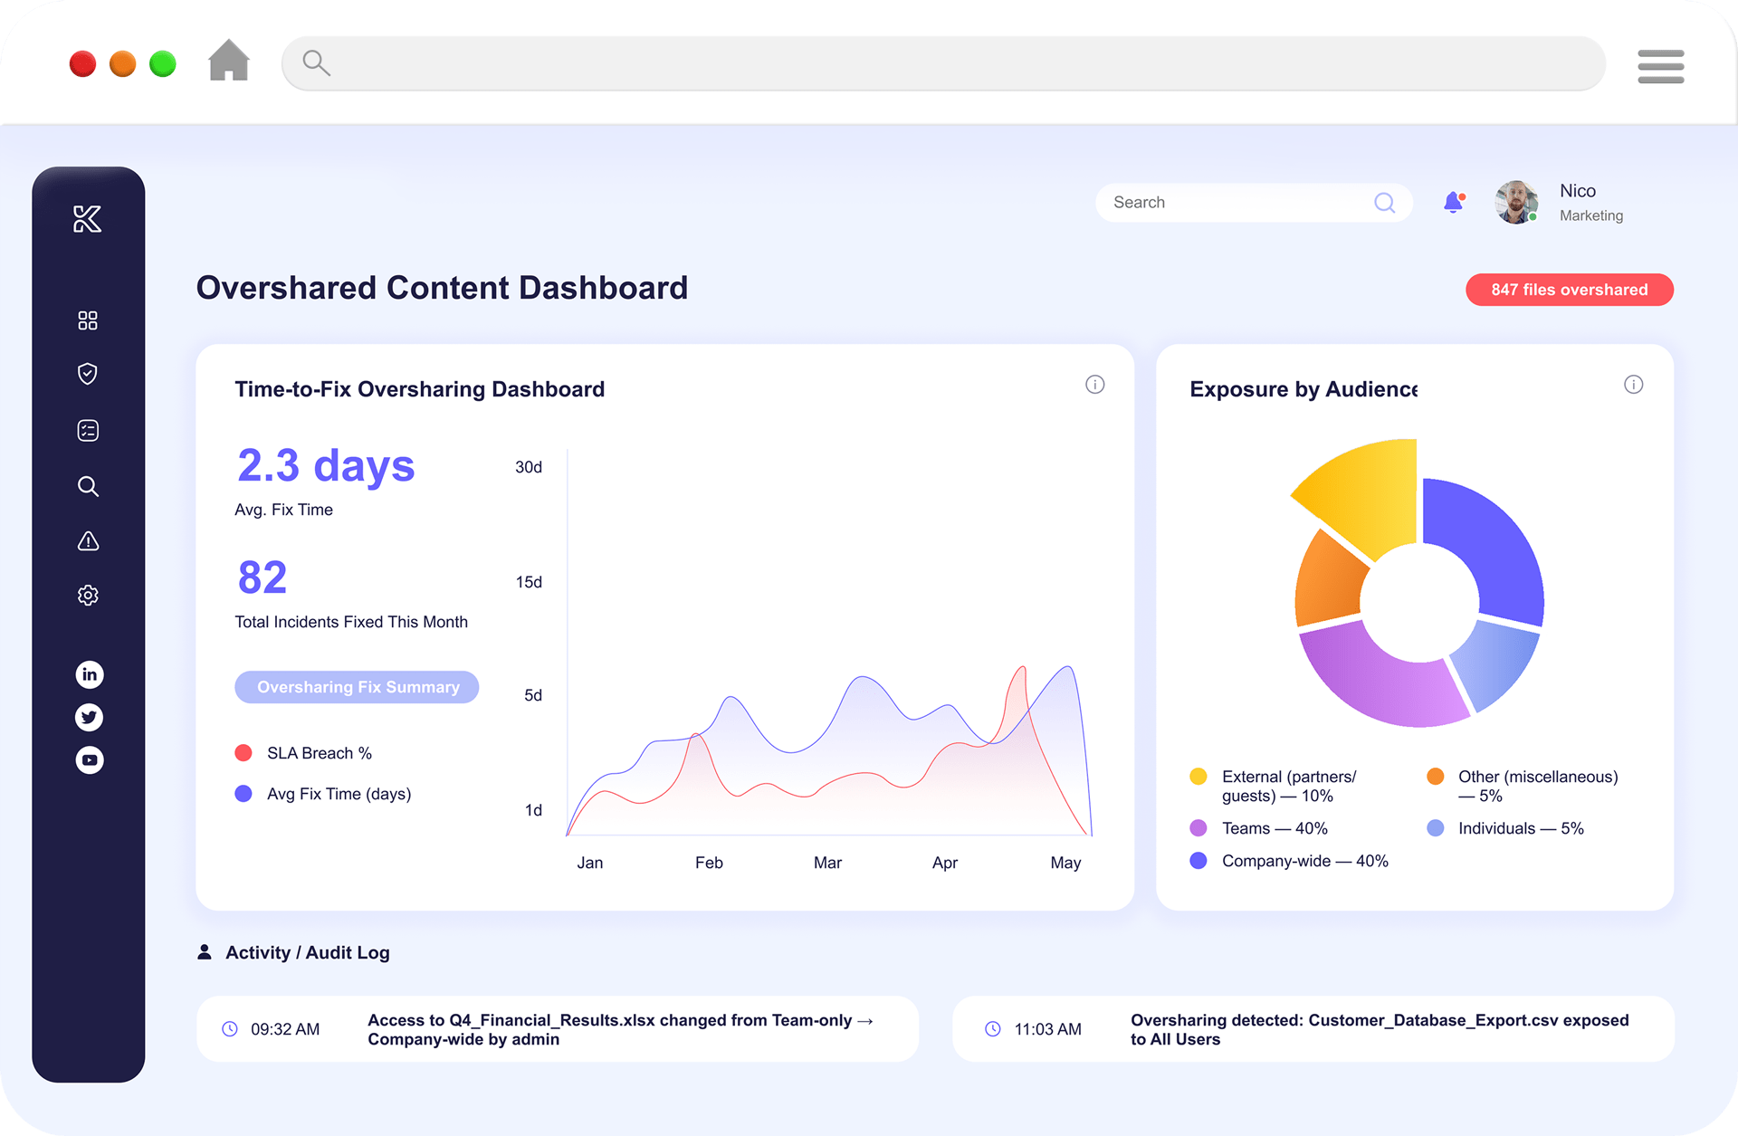Open the checklist tasks icon in sidebar
The width and height of the screenshot is (1738, 1136).
click(88, 430)
